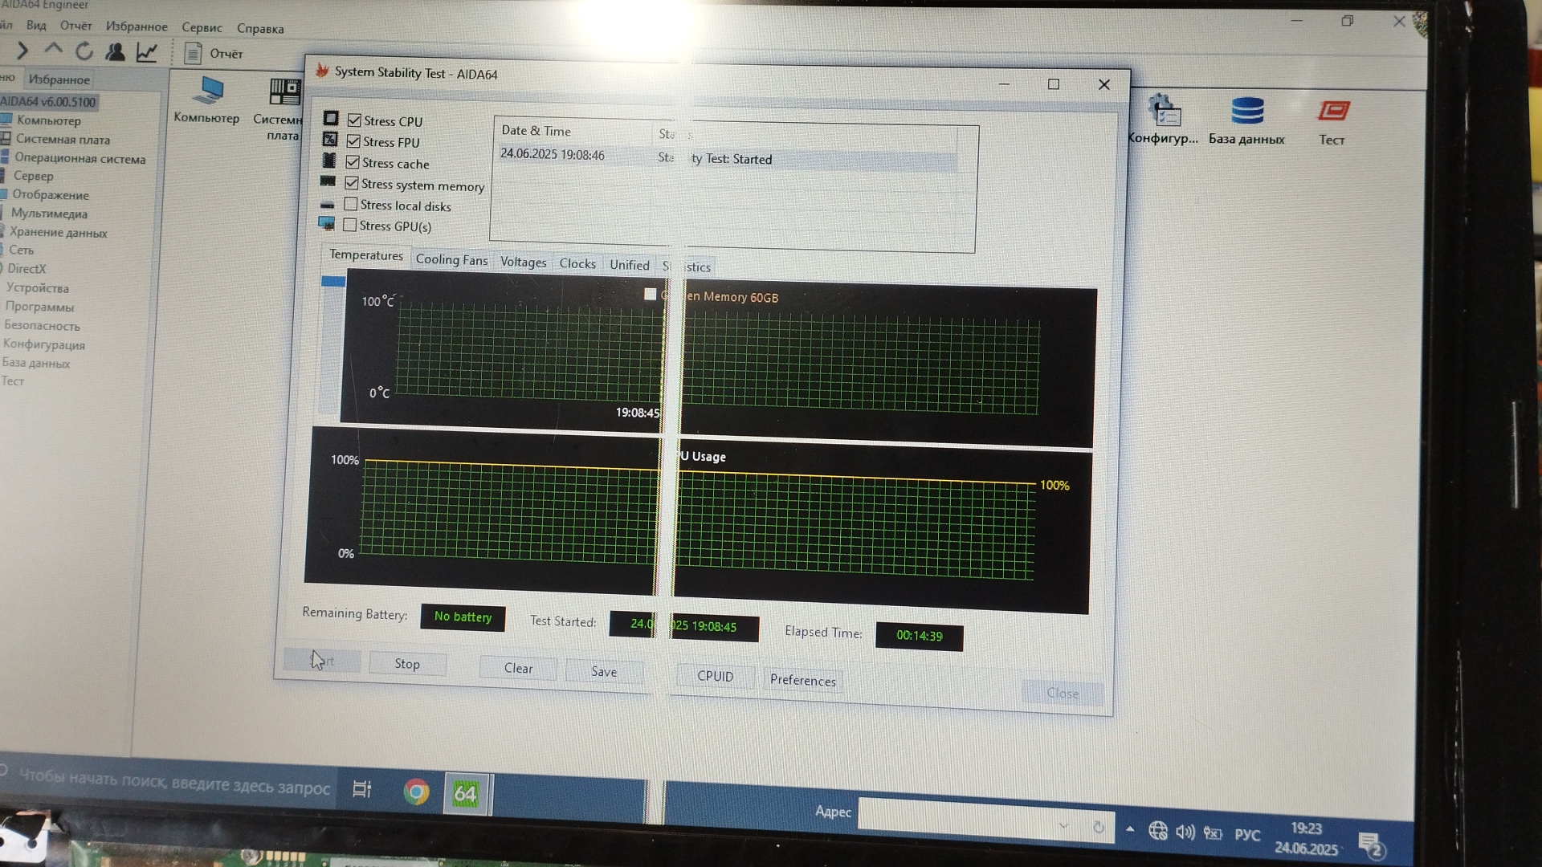Image resolution: width=1542 pixels, height=867 pixels.
Task: Open the Сервис menu
Action: pos(202,27)
